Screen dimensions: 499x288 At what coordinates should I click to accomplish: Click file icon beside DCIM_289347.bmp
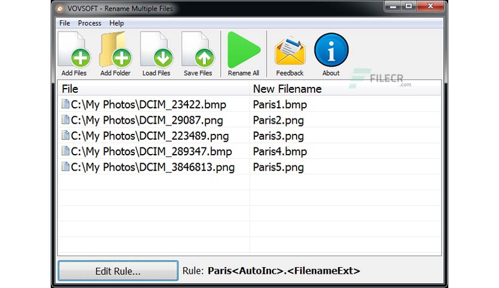(x=65, y=151)
